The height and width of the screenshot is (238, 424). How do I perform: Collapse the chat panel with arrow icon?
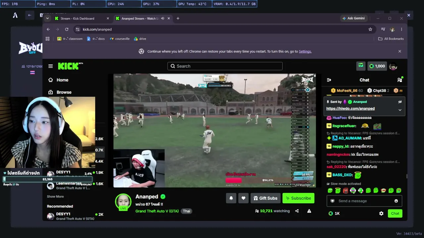(x=329, y=80)
